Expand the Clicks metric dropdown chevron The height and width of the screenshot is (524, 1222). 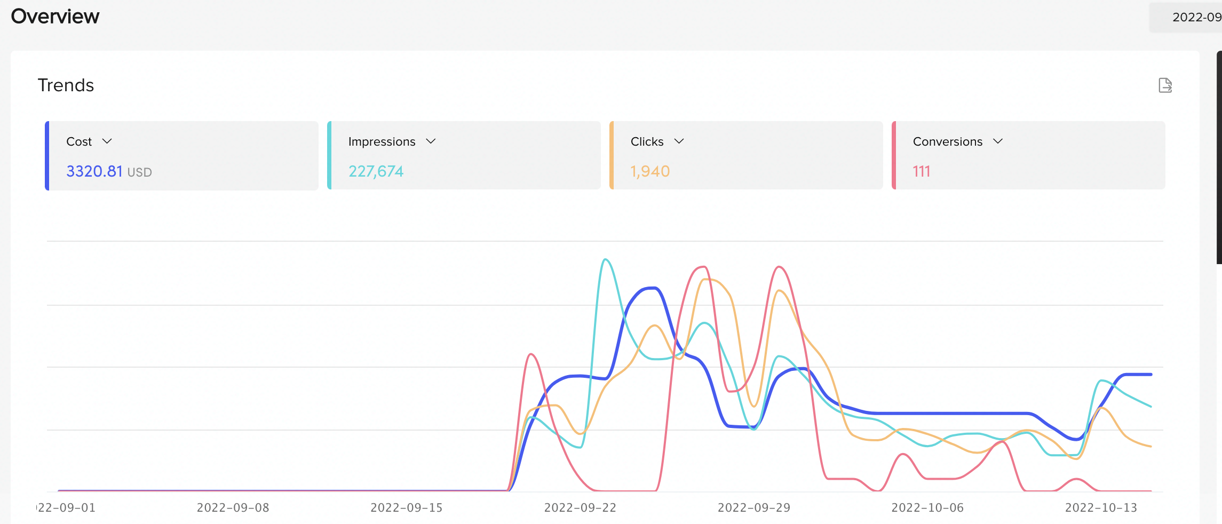pyautogui.click(x=679, y=141)
